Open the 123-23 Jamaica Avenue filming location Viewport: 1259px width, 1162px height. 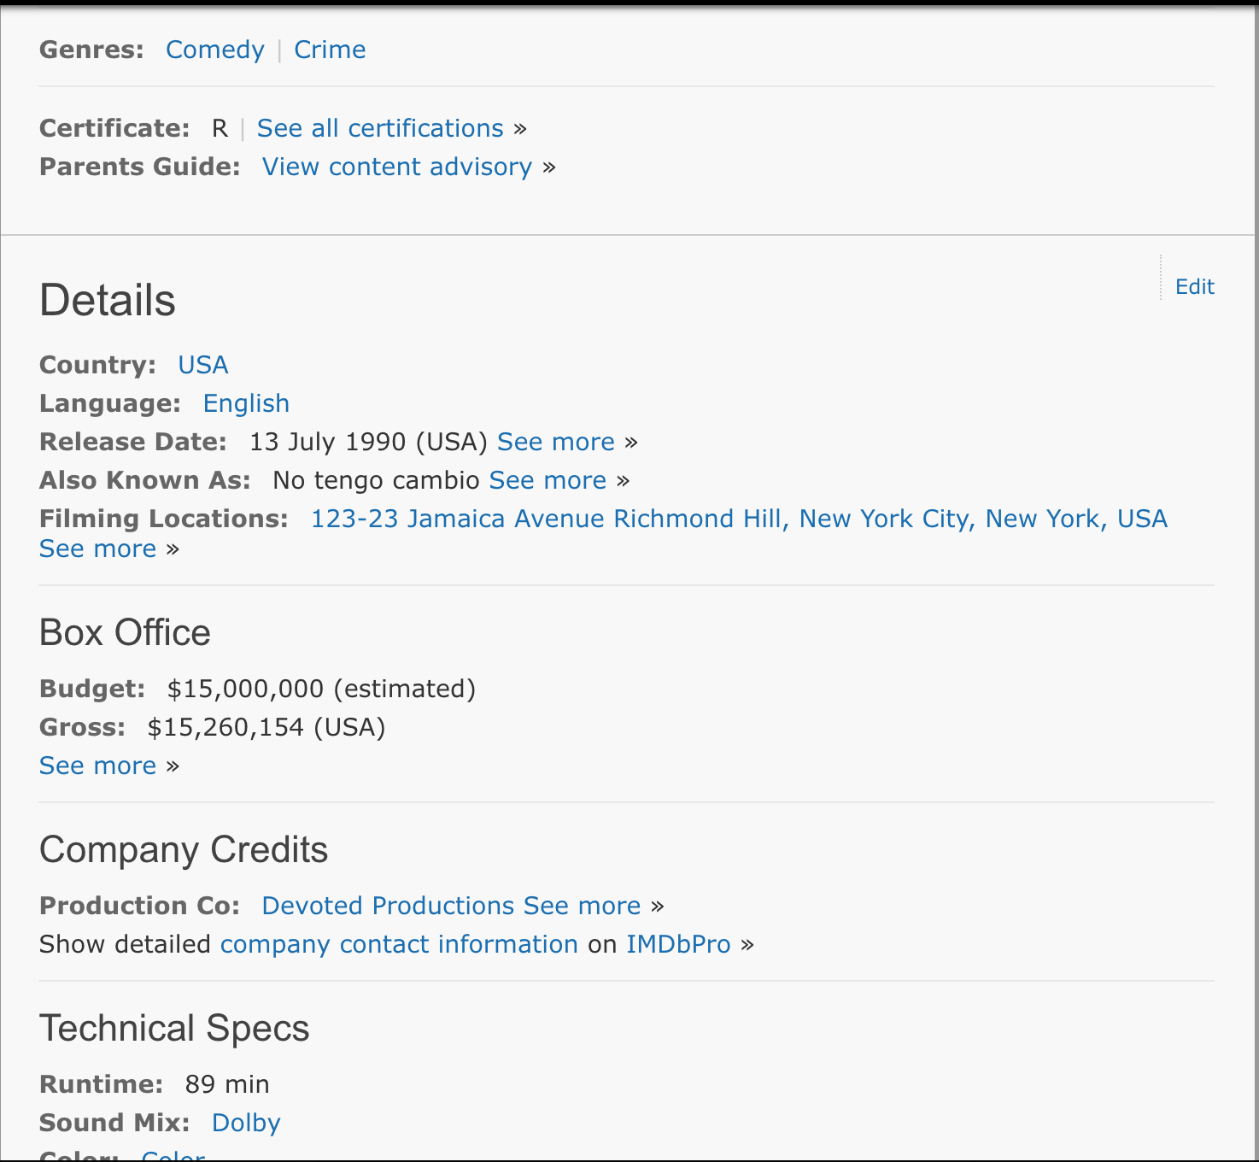coord(738,519)
